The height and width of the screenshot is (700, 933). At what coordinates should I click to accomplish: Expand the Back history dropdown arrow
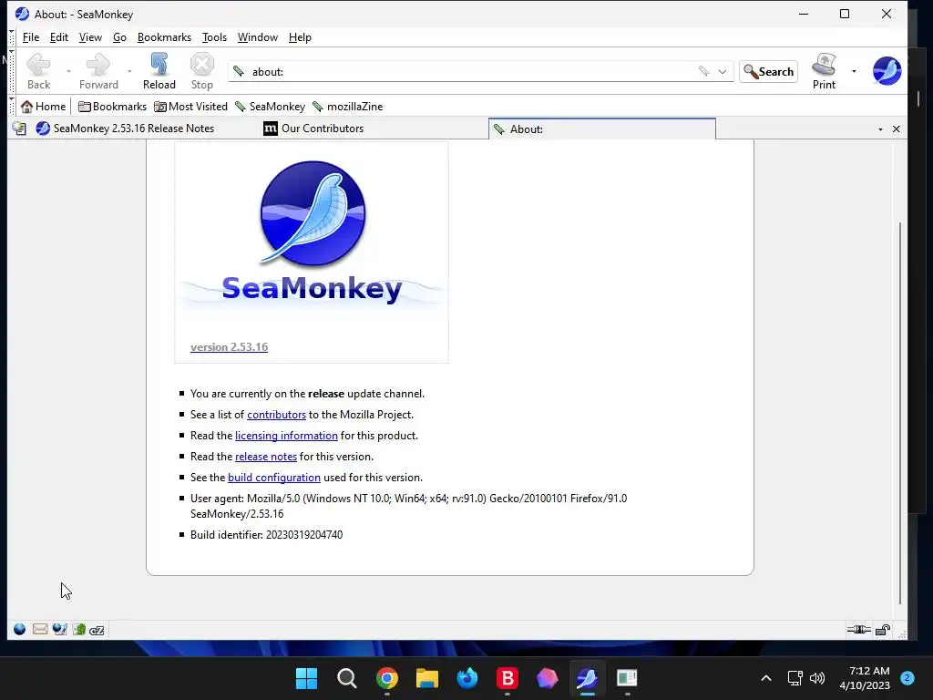[68, 71]
